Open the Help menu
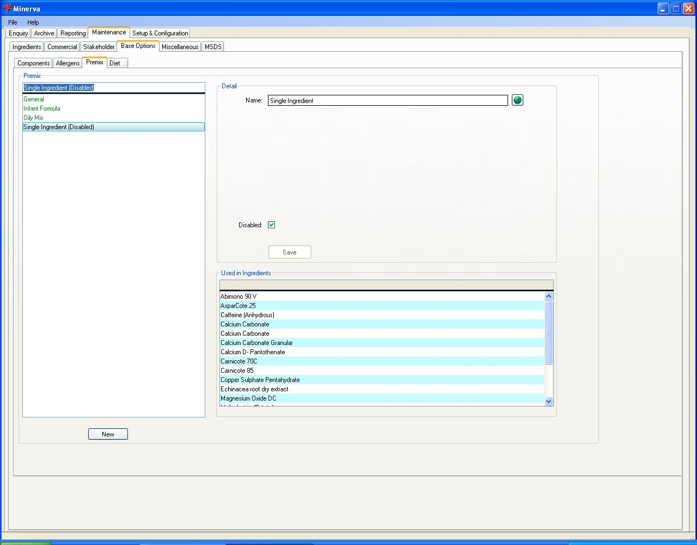This screenshot has width=697, height=545. coord(33,22)
